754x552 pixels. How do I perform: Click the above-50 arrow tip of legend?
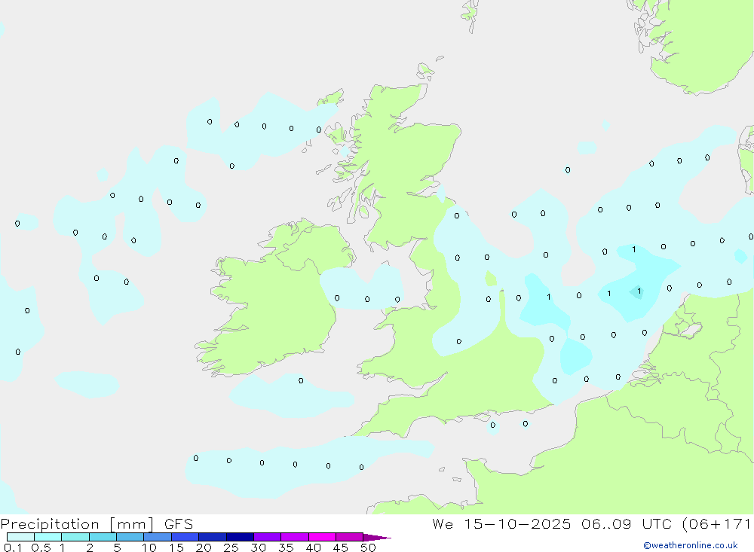click(x=376, y=537)
